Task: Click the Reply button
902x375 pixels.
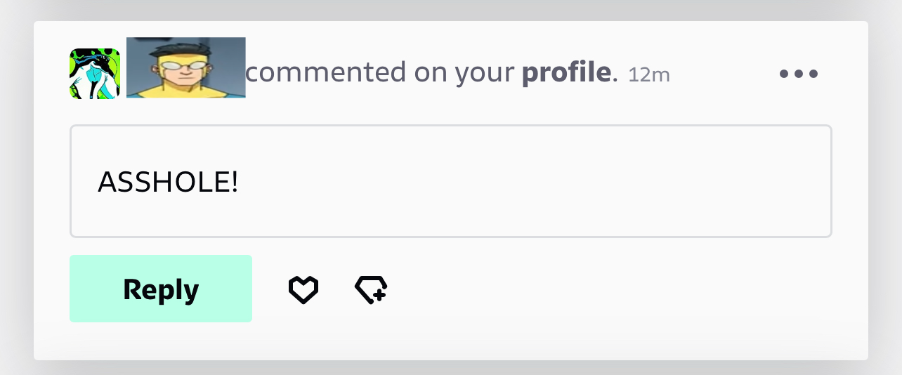Action: tap(161, 289)
